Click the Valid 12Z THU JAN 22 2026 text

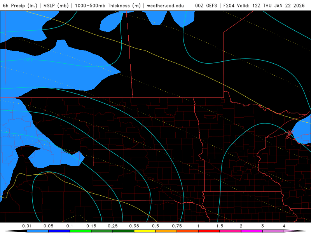coord(271,5)
